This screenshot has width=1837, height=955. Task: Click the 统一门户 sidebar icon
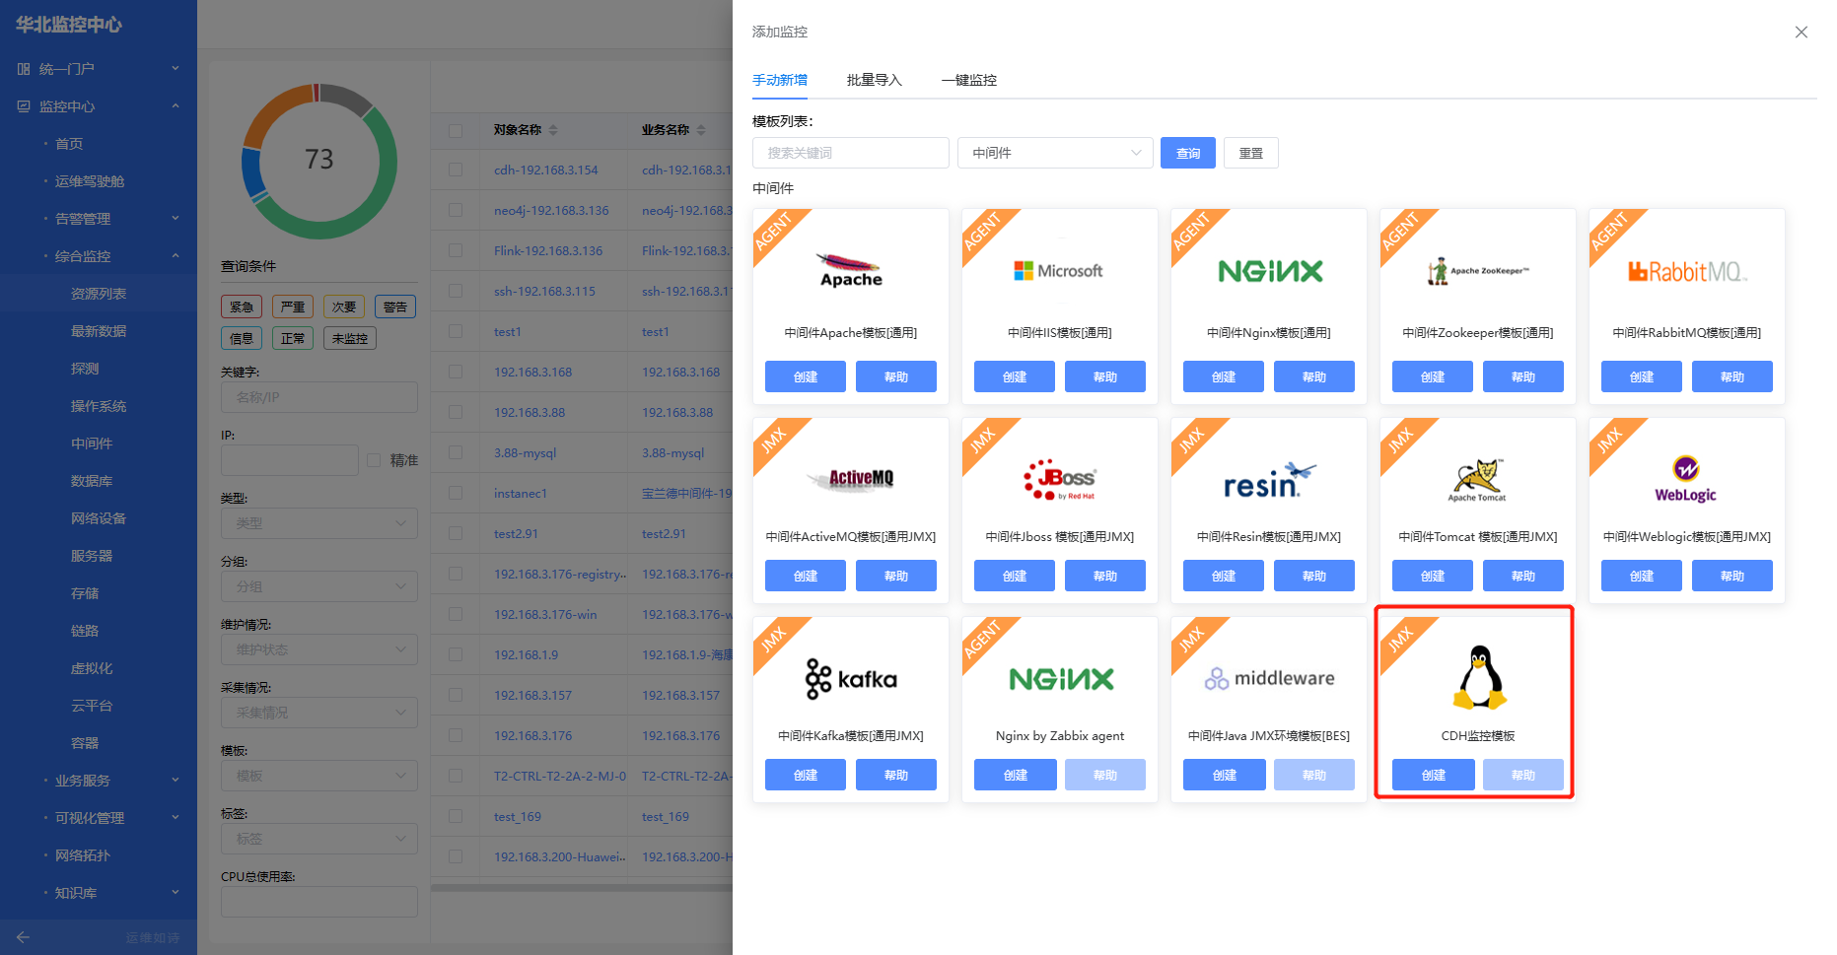coord(24,69)
